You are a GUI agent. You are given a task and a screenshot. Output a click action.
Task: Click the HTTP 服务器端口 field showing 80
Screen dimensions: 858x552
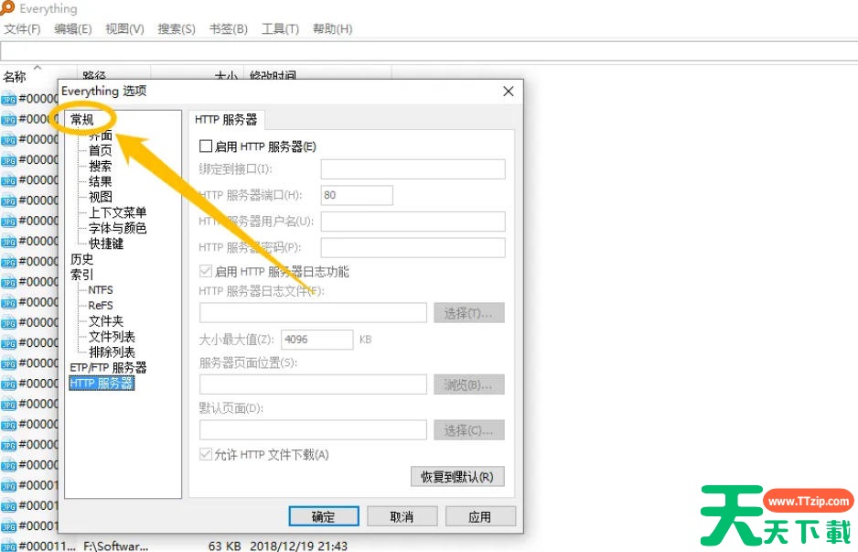[x=357, y=195]
